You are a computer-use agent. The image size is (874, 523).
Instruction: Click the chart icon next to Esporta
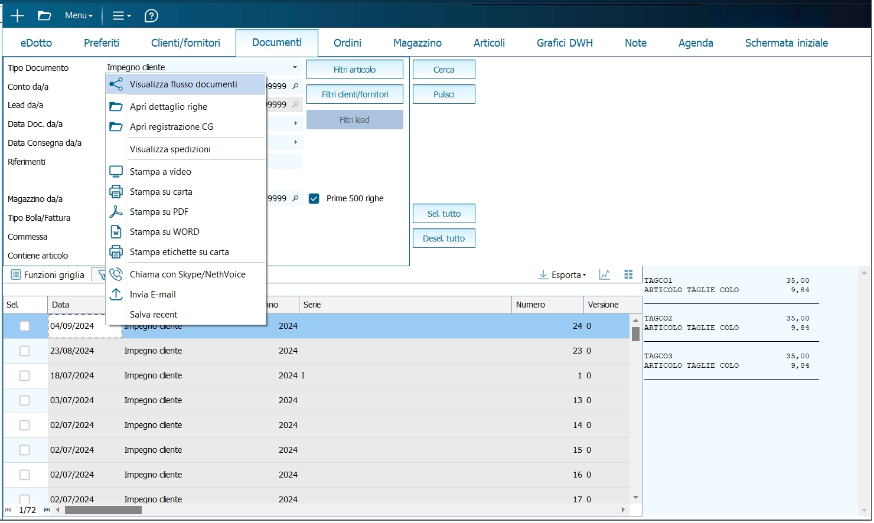tap(604, 274)
